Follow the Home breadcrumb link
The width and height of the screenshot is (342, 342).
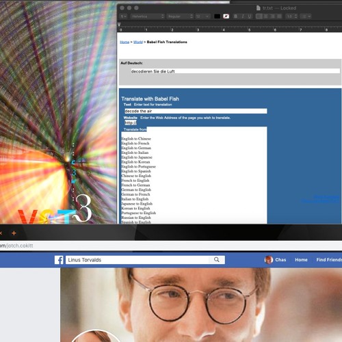coord(124,42)
